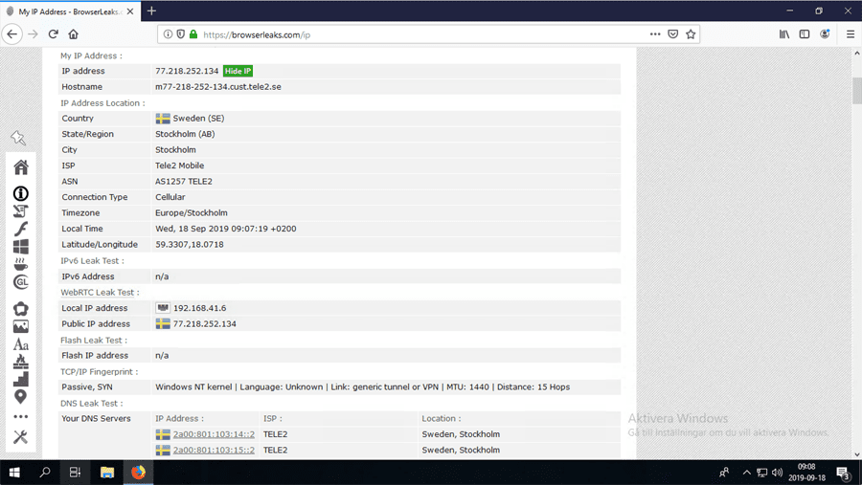Click the green Hide IP button
The height and width of the screenshot is (485, 862).
coord(238,71)
